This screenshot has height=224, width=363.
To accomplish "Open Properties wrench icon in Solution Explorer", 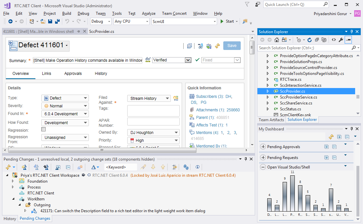I will pos(341,40).
